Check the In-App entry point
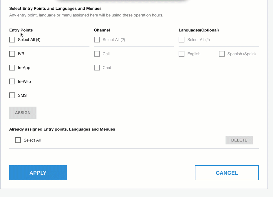 click(x=12, y=67)
